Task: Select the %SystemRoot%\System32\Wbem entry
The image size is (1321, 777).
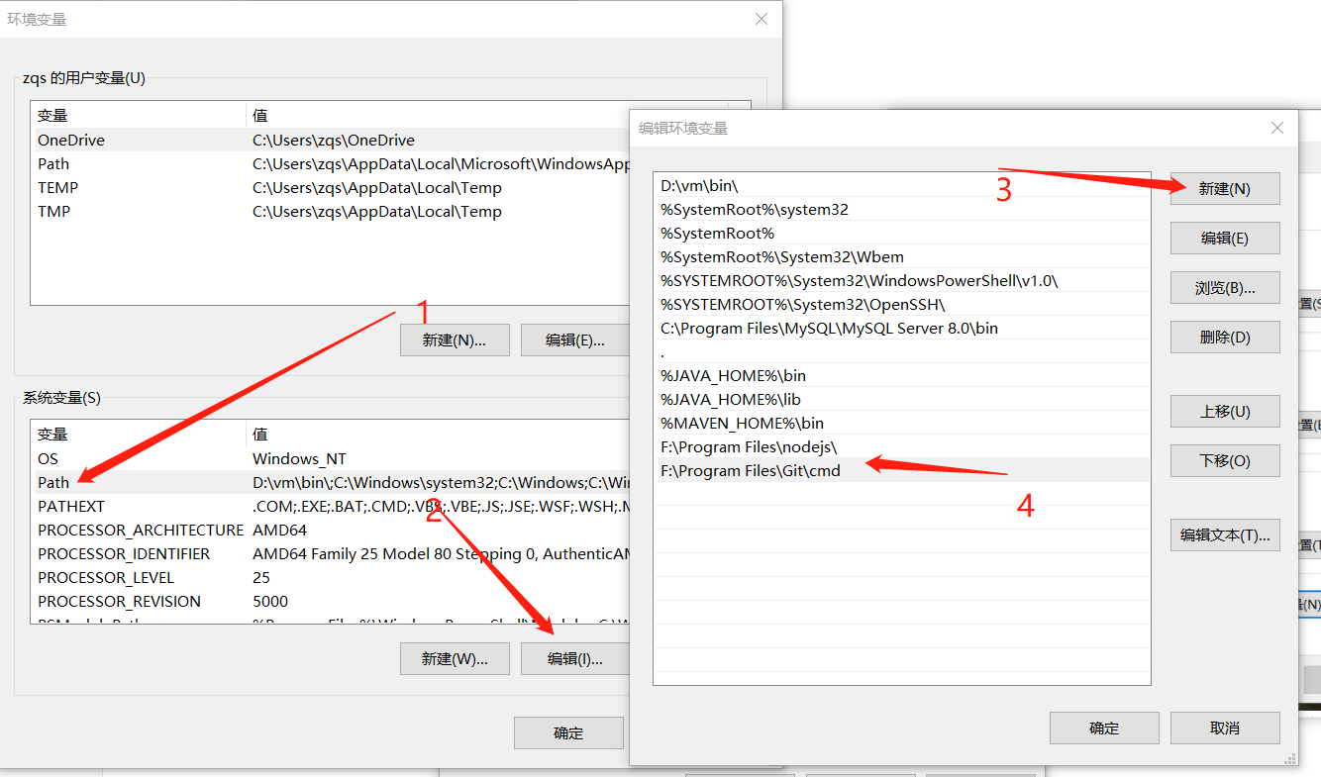Action: click(x=902, y=256)
